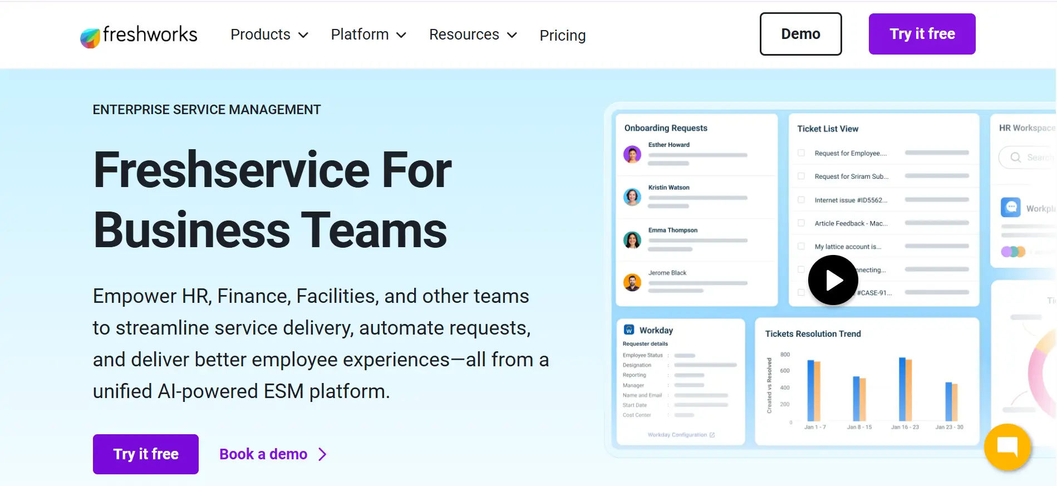This screenshot has width=1057, height=486.
Task: Click Esther Howard's avatar
Action: (632, 154)
